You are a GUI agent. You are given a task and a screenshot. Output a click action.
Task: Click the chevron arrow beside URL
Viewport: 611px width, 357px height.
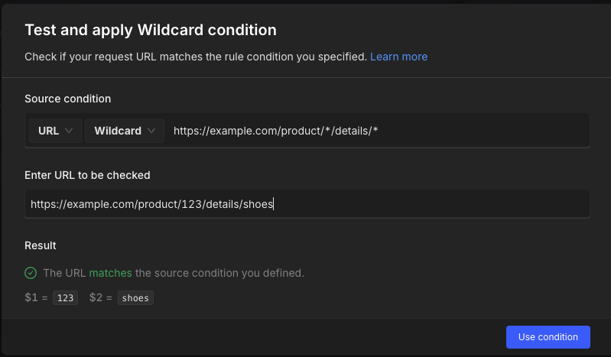(70, 131)
